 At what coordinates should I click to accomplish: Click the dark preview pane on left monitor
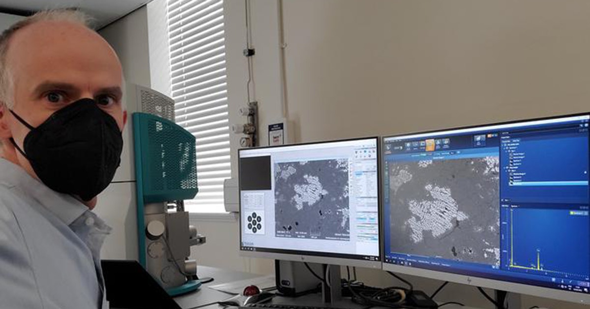pyautogui.click(x=255, y=173)
